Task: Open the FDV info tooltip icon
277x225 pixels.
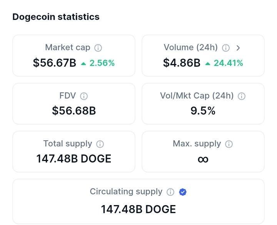Action: [84, 96]
